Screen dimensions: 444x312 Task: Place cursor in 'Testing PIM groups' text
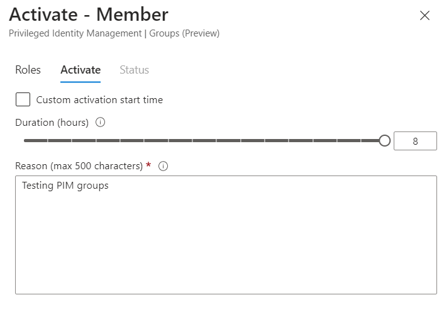65,186
